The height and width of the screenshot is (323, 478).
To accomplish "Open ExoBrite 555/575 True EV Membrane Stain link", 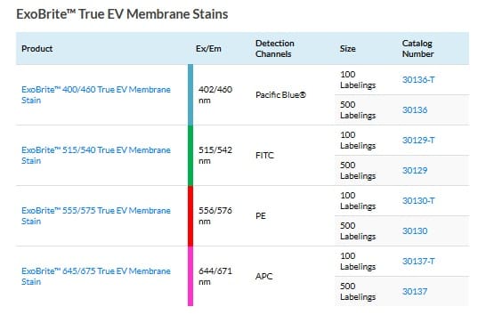I will 96,215.
